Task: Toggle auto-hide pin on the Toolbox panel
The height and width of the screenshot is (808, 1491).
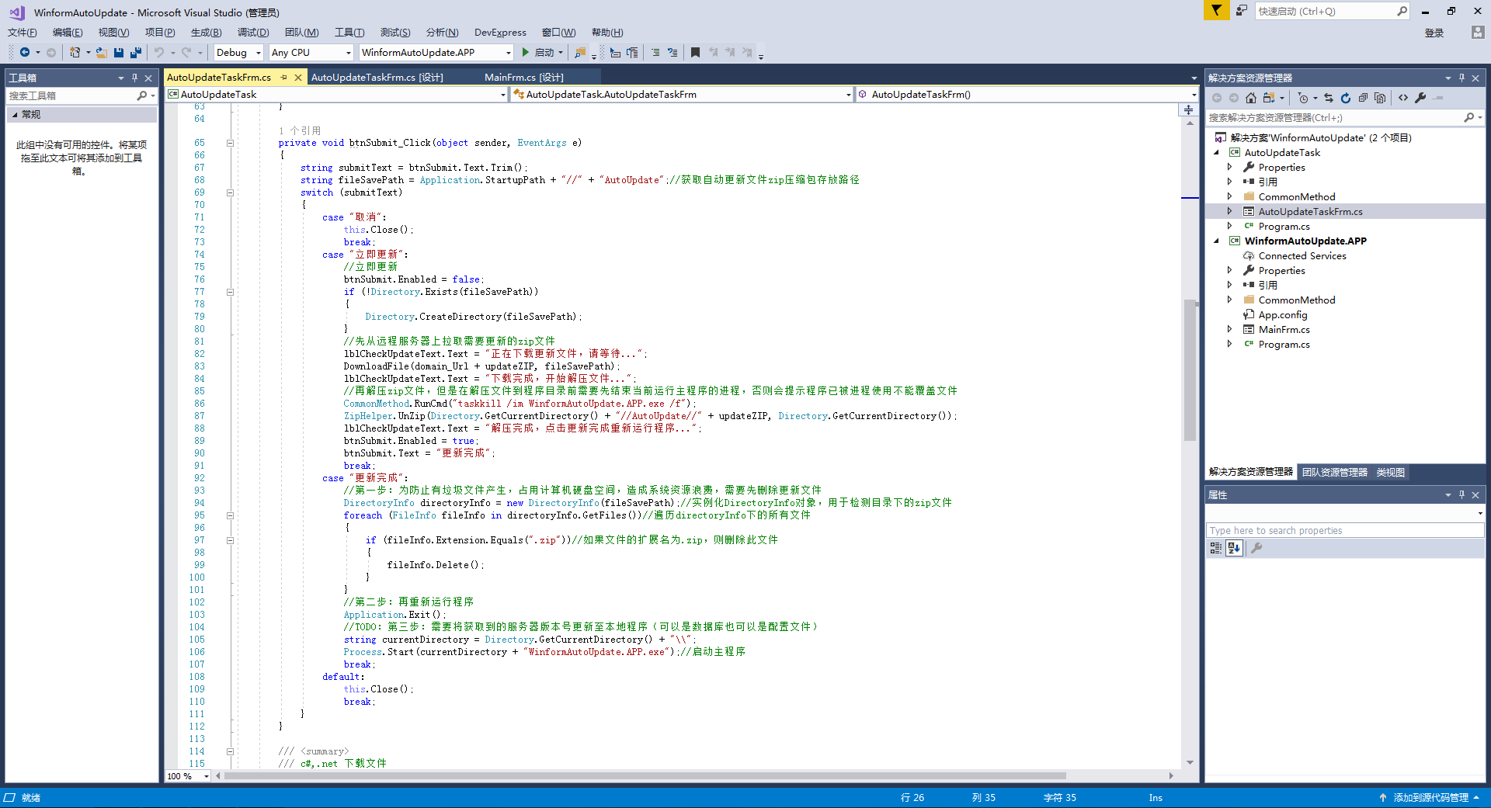Action: (134, 78)
